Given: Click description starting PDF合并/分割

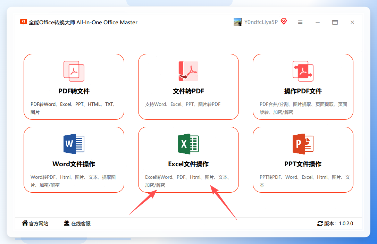Looking at the screenshot, I should coord(303,108).
